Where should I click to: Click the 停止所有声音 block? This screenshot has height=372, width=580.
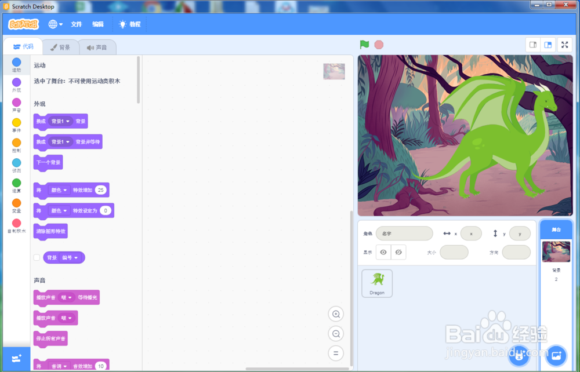[50, 338]
